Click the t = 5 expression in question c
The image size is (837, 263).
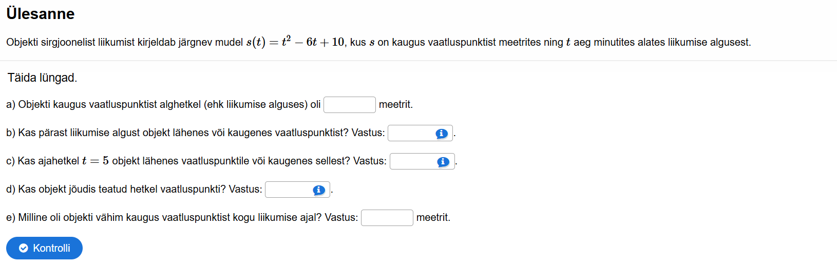(x=96, y=161)
